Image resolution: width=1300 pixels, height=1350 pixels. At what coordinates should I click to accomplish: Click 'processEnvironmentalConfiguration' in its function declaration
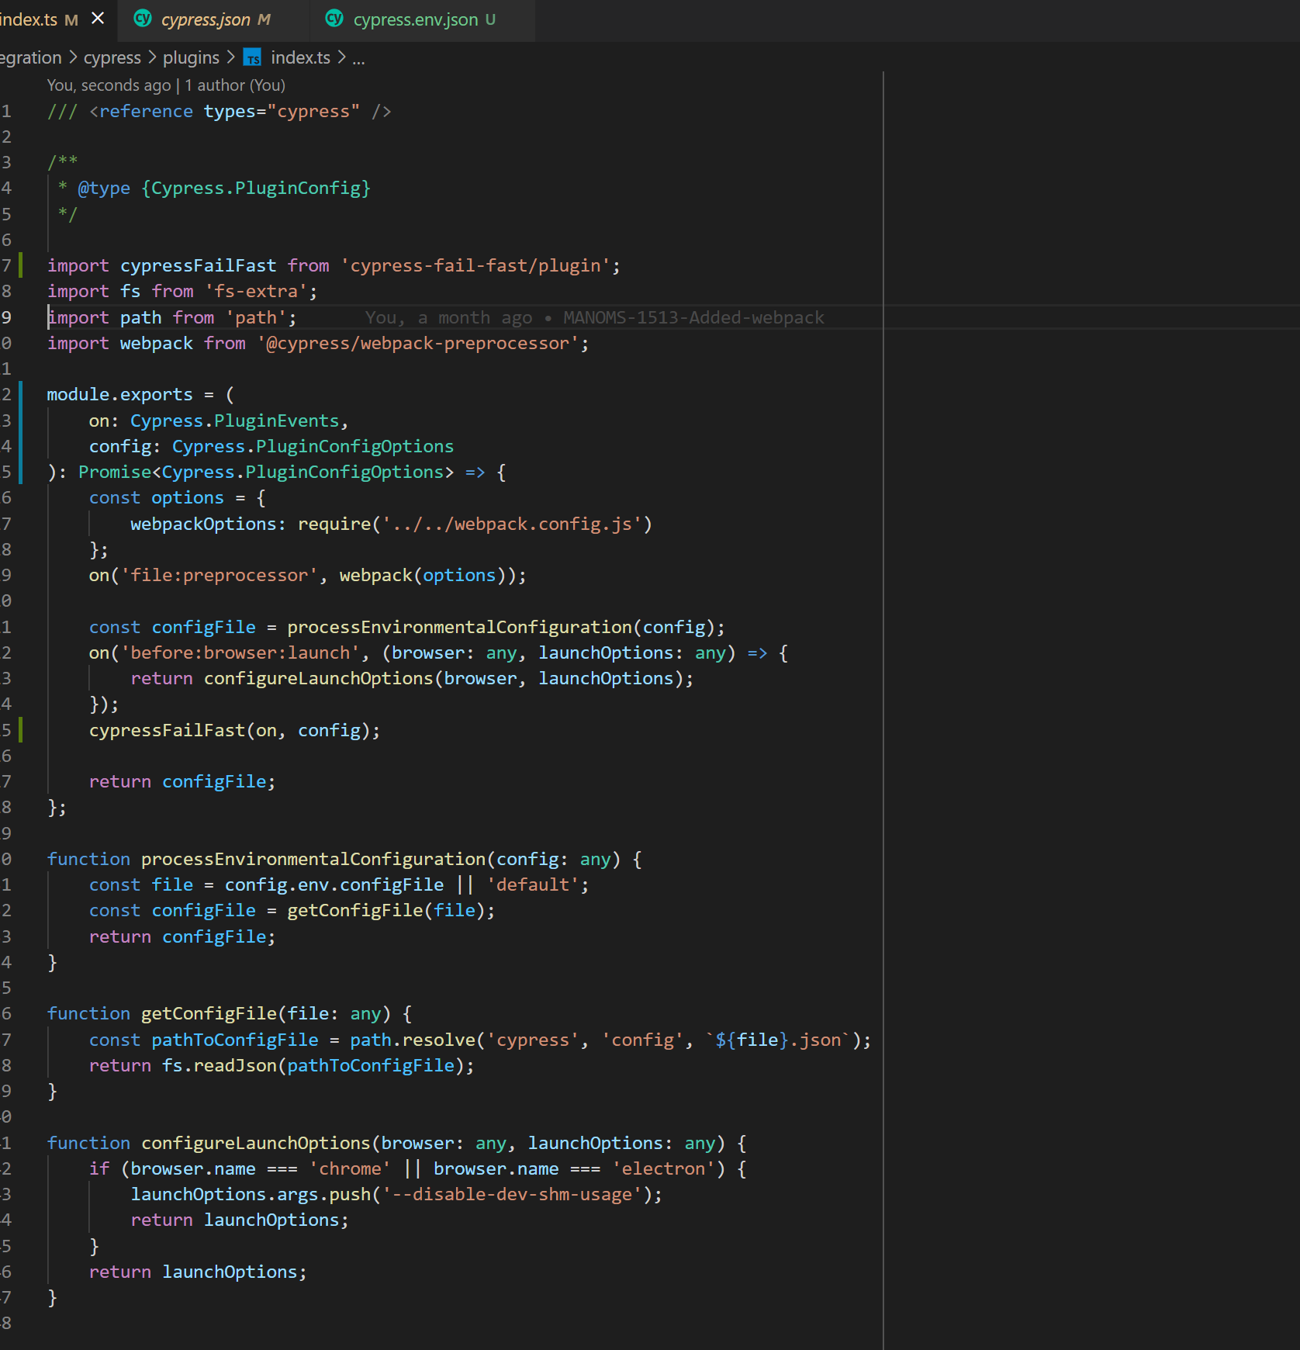(313, 860)
